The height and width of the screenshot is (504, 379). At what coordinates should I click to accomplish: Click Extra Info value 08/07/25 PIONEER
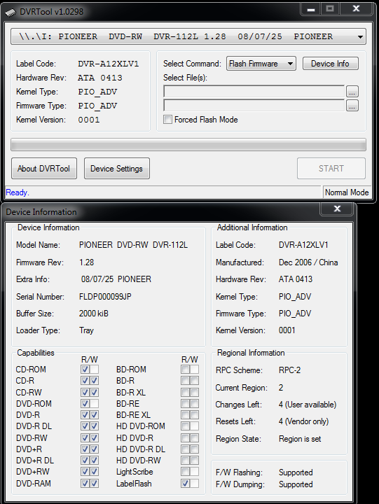[x=116, y=279]
